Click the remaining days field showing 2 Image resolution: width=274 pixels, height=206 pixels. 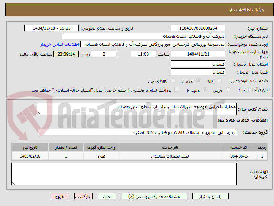104,54
